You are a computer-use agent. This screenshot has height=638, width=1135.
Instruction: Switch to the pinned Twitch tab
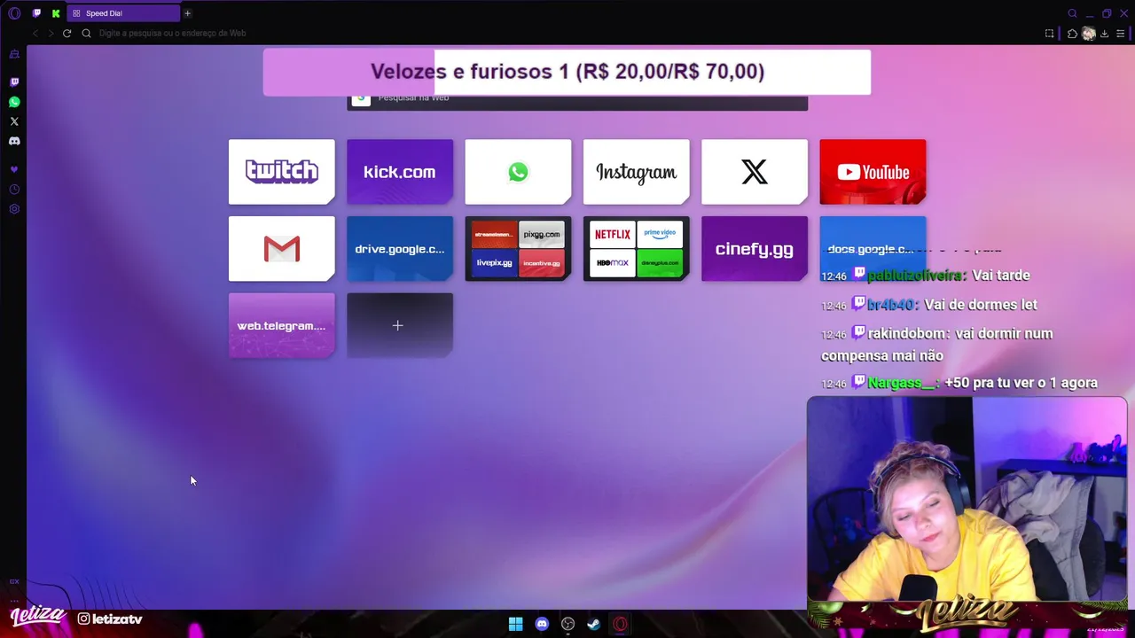click(36, 13)
